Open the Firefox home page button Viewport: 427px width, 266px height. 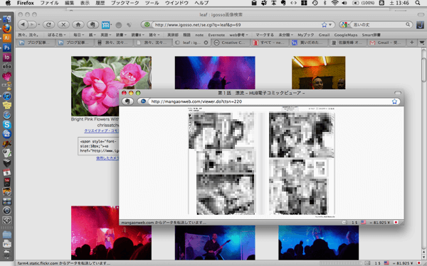(x=78, y=25)
